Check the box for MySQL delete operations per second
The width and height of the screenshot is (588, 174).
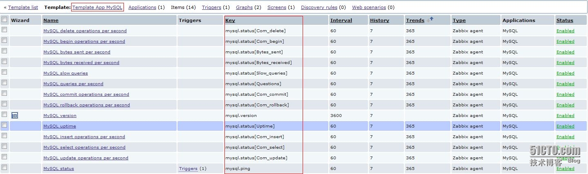click(4, 30)
